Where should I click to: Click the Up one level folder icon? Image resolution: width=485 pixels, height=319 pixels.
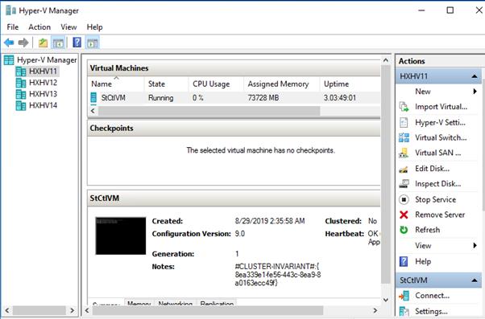point(43,43)
